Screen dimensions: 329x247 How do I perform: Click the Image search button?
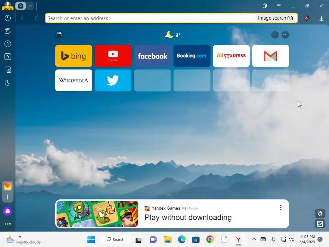pyautogui.click(x=275, y=18)
